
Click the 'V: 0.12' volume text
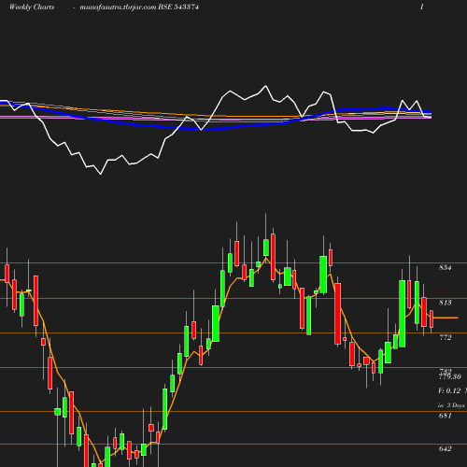coord(449,390)
